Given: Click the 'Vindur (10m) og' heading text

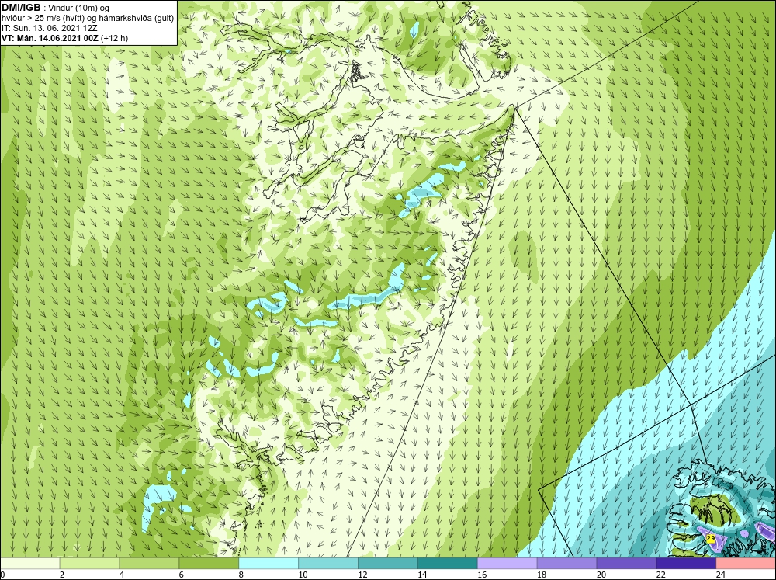Looking at the screenshot, I should 79,8.
